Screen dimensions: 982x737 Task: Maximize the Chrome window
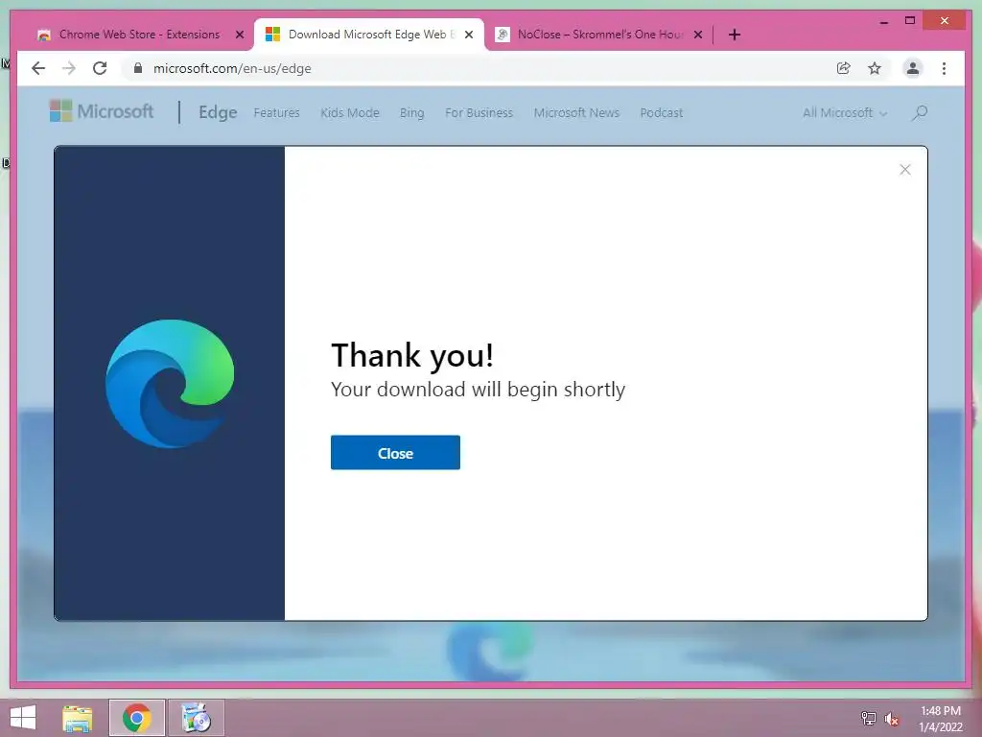coord(910,21)
